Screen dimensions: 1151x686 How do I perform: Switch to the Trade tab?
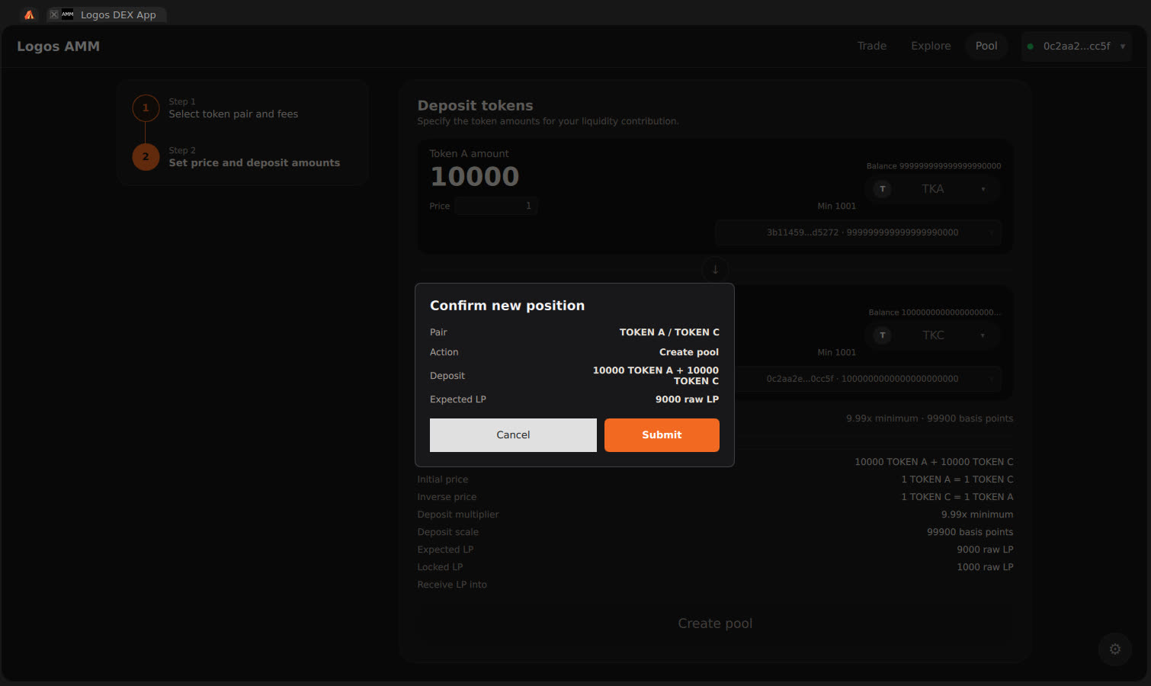(x=872, y=46)
